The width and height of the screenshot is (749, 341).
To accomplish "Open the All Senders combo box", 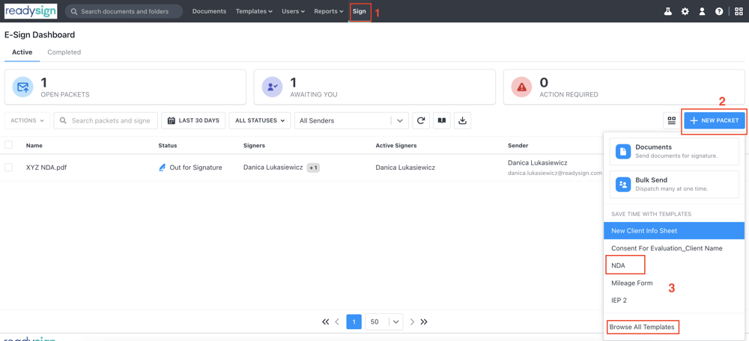I will (351, 120).
